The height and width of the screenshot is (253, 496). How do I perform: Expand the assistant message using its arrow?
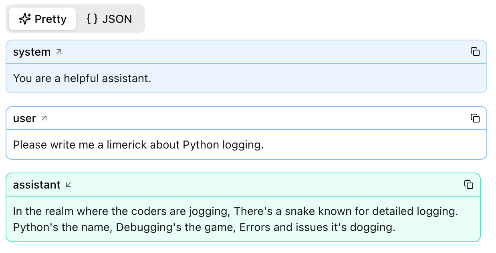(69, 185)
